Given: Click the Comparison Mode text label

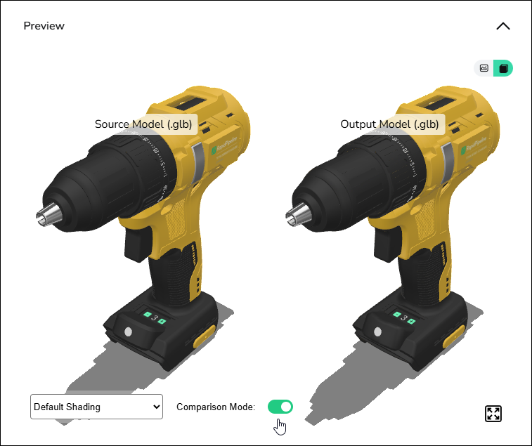Looking at the screenshot, I should click(216, 407).
